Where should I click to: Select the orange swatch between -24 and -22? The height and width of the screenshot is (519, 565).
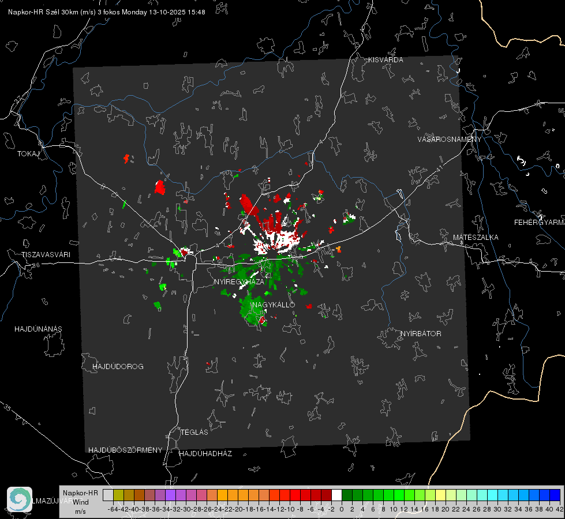coord(222,495)
